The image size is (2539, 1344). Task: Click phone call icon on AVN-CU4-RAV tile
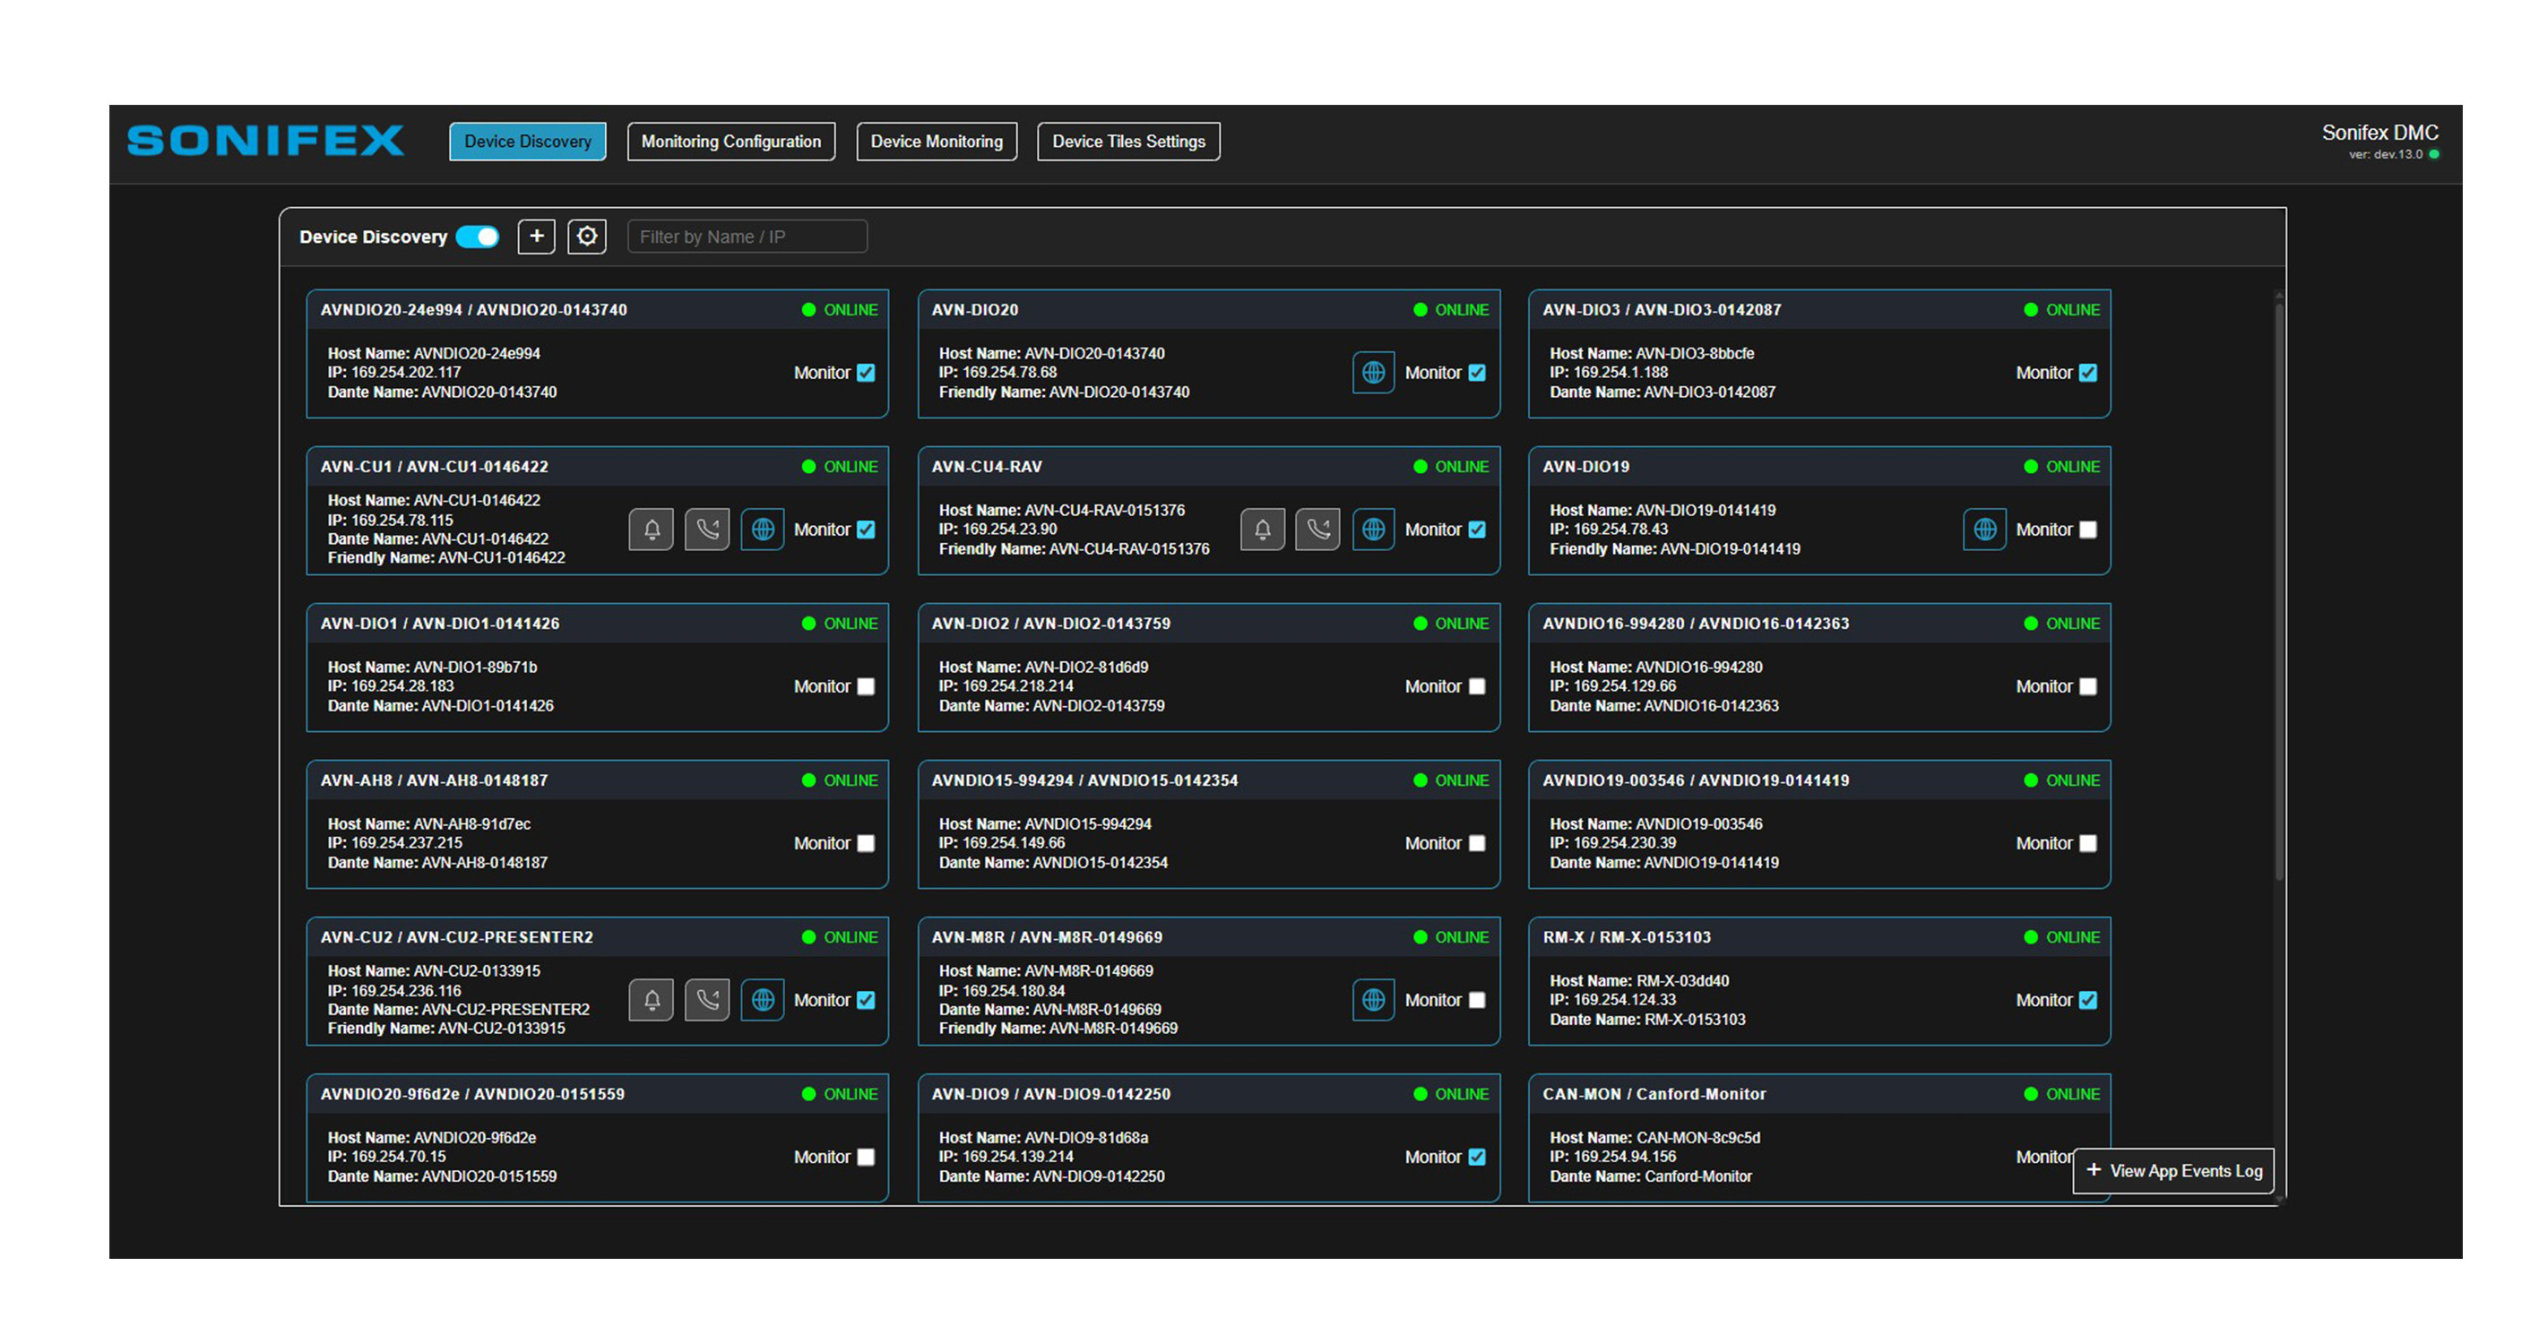1317,530
